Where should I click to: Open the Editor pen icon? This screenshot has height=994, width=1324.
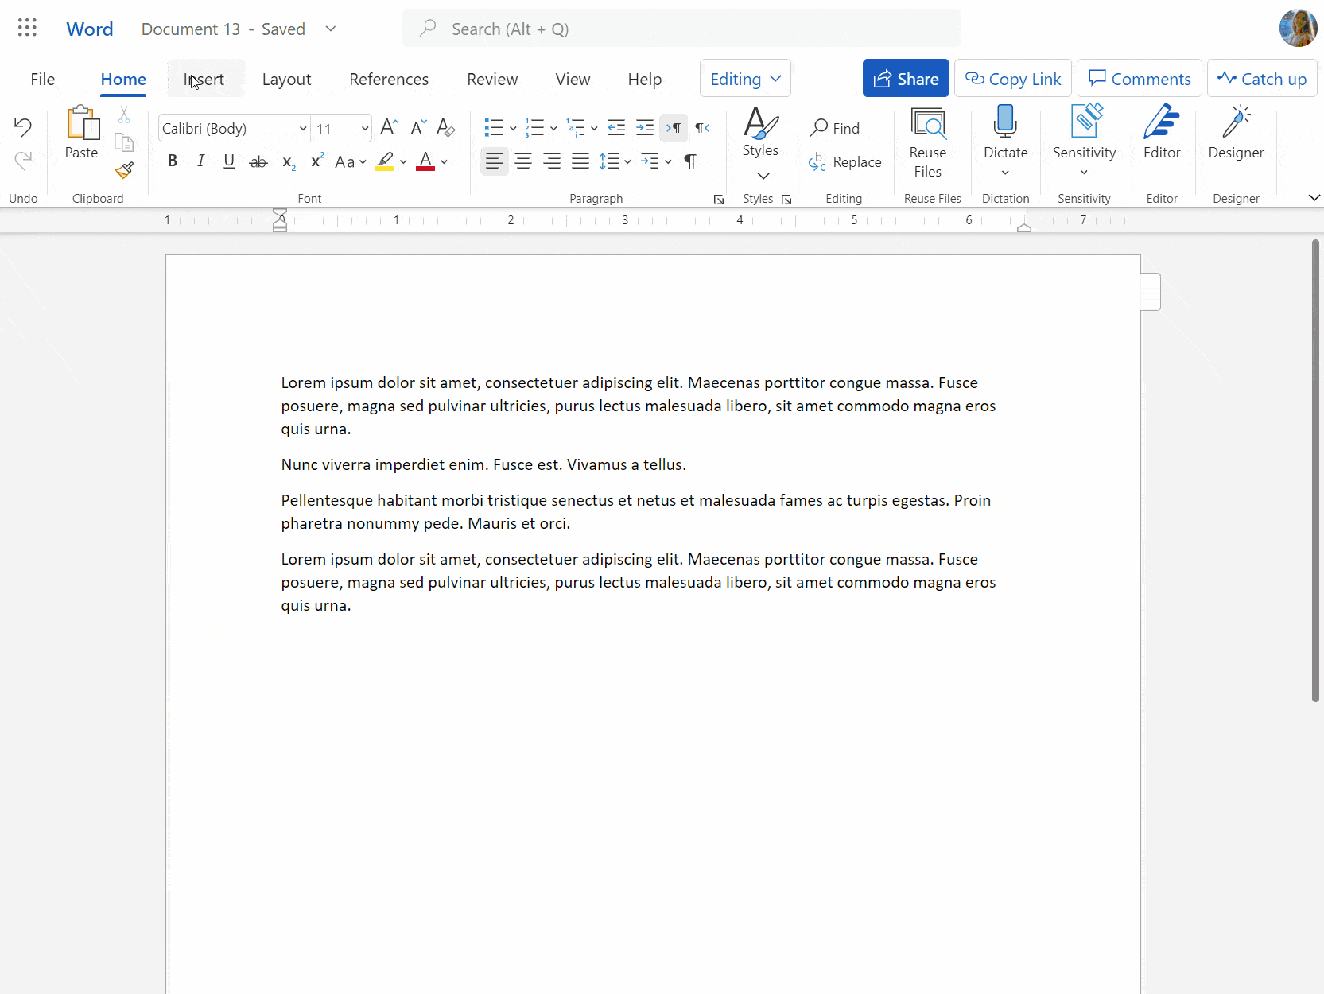pyautogui.click(x=1162, y=122)
